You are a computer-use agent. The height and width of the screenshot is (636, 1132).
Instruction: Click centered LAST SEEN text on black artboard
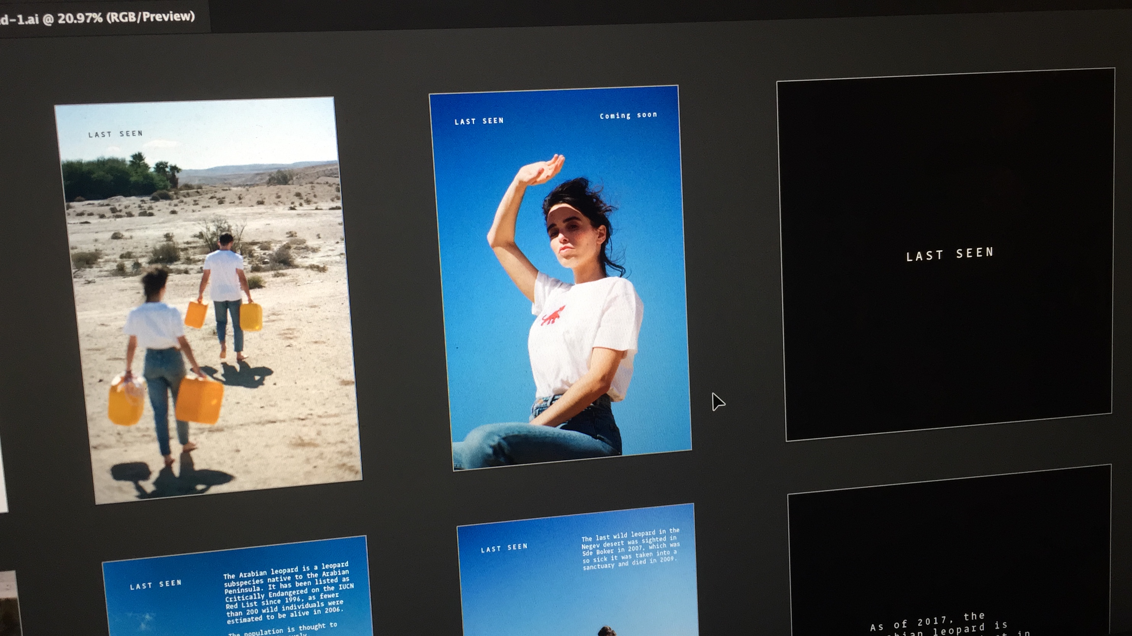950,254
